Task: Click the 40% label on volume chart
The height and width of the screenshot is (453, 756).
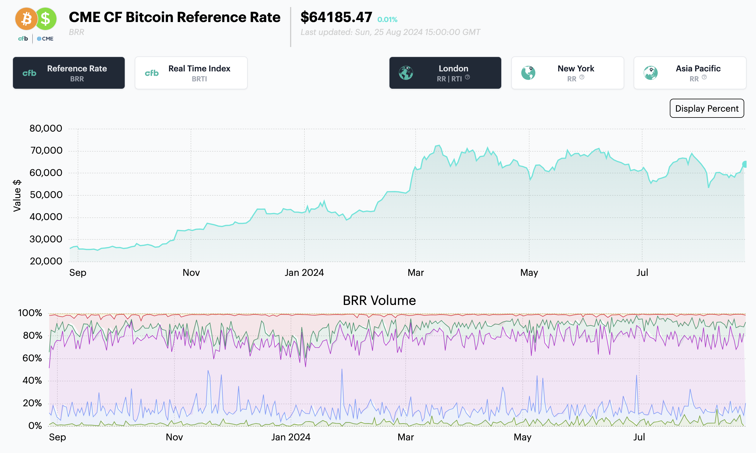Action: click(x=32, y=381)
